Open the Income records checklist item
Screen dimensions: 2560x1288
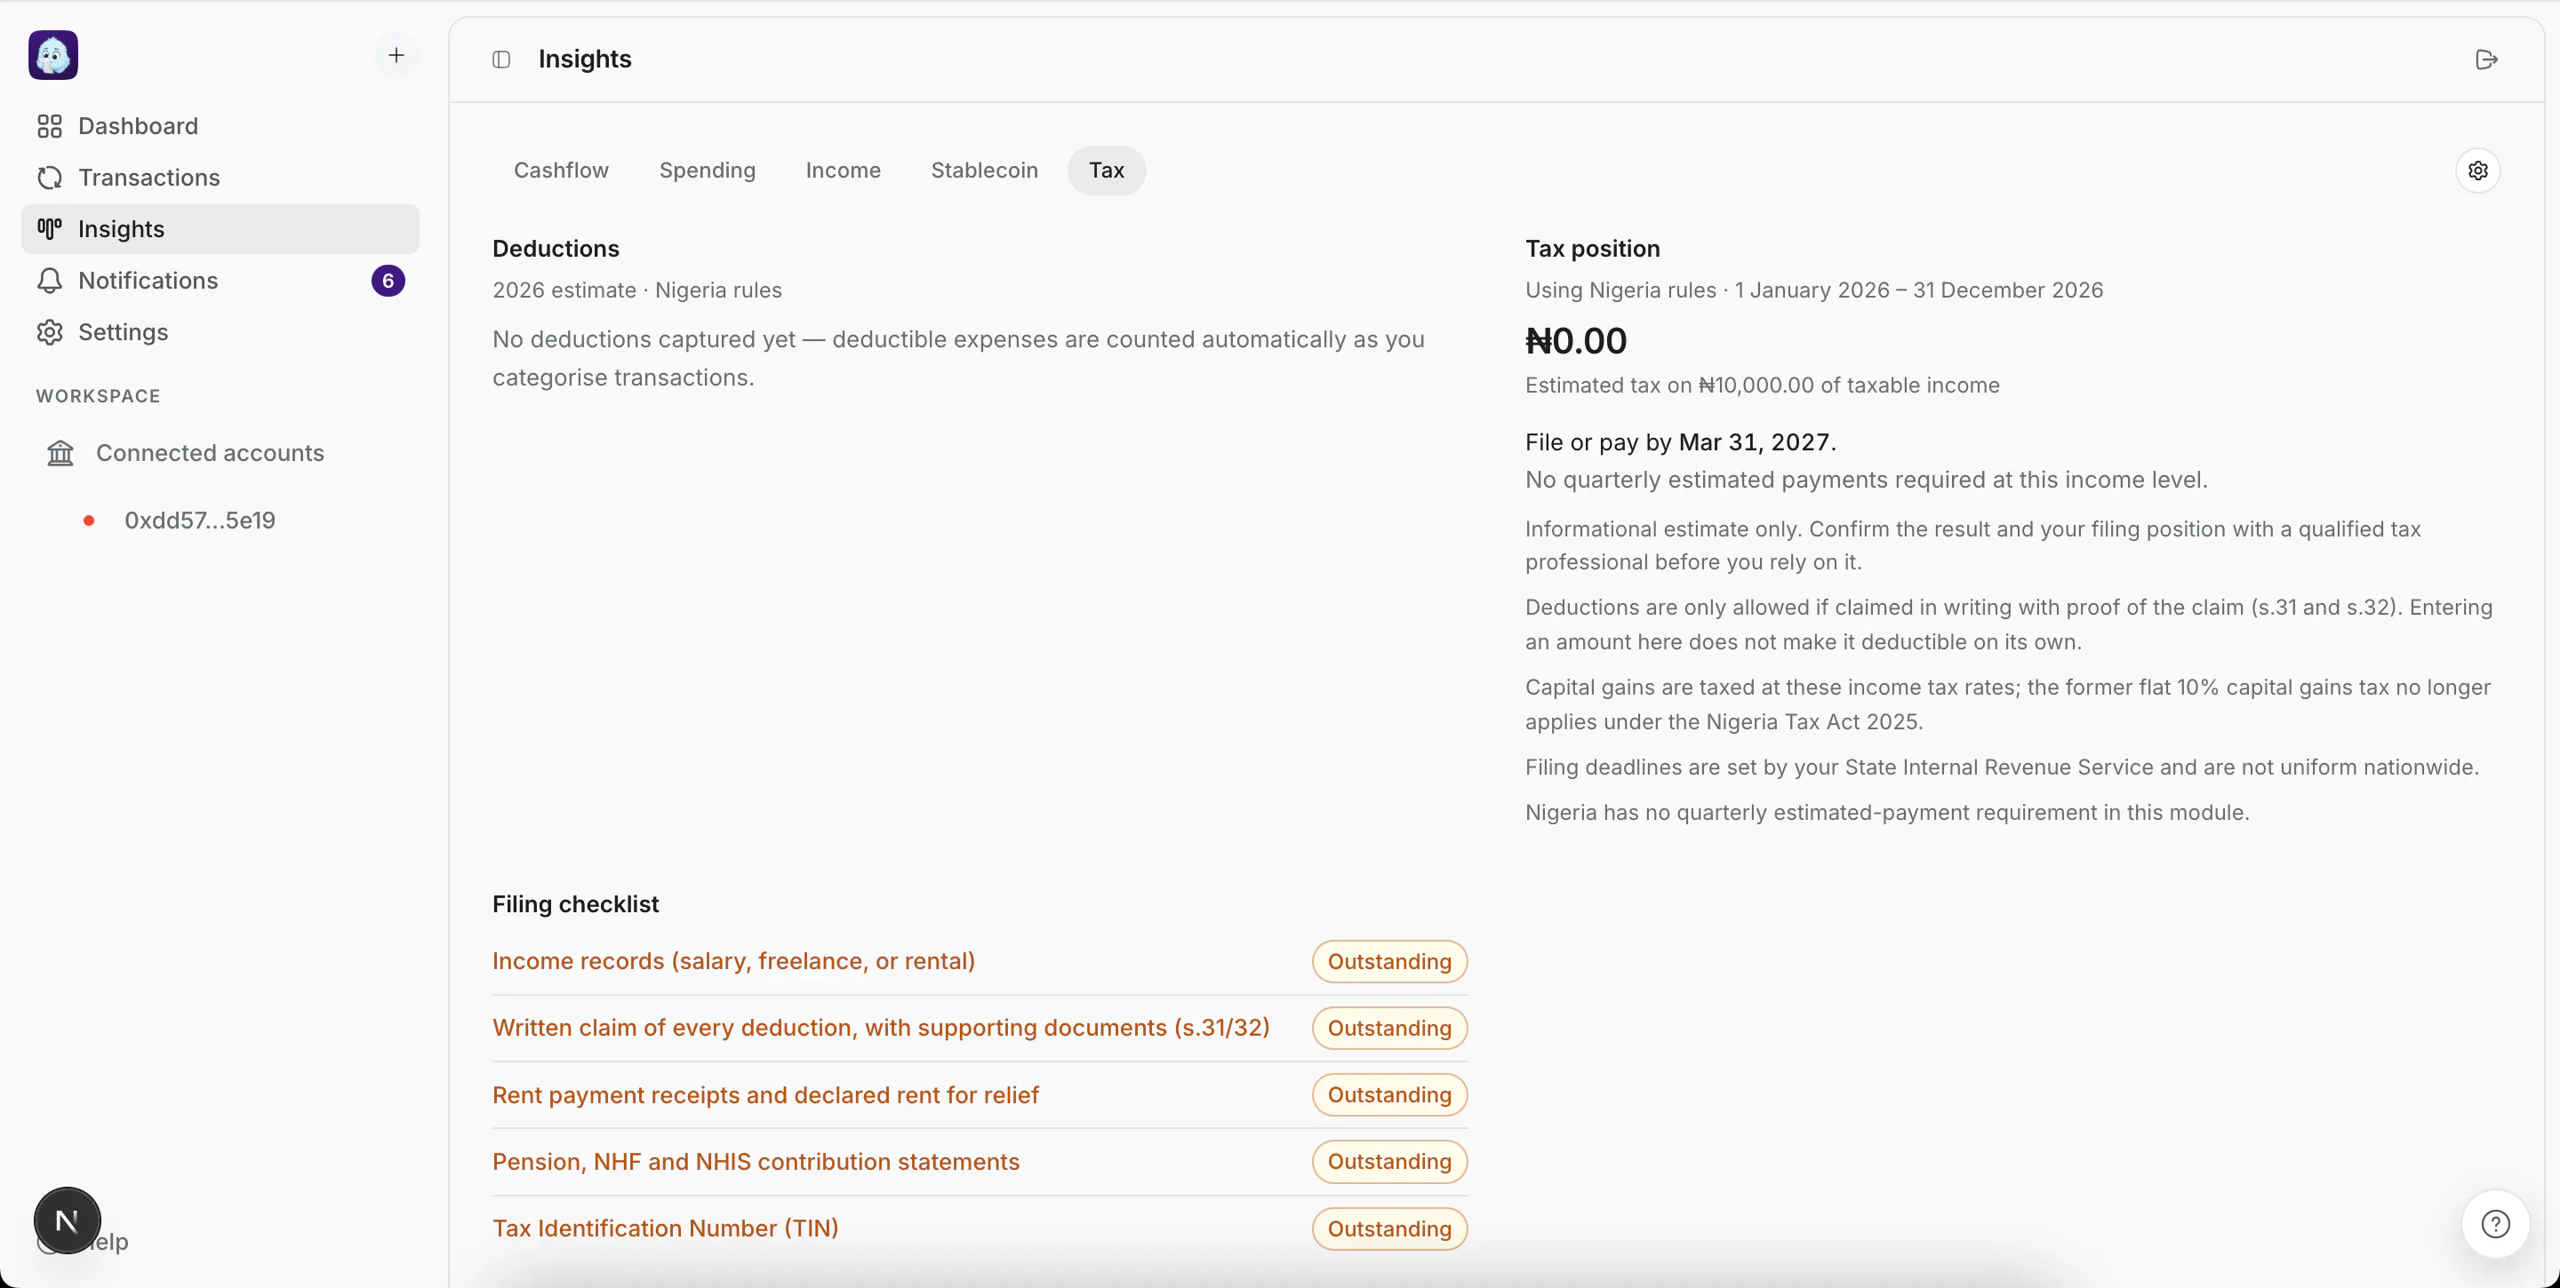tap(733, 961)
